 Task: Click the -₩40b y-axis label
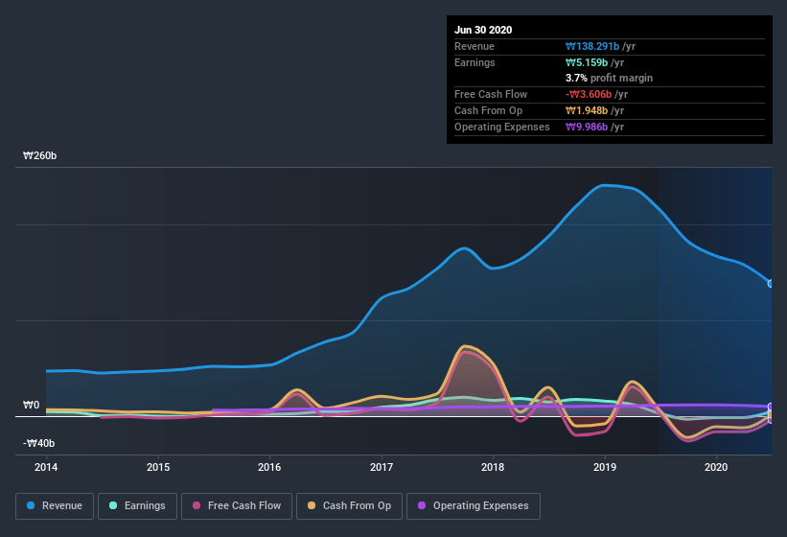38,443
